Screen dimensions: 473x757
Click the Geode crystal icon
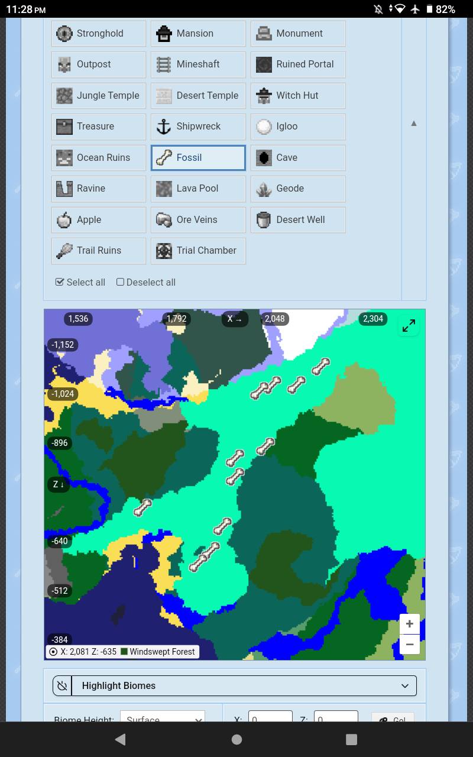[264, 189]
